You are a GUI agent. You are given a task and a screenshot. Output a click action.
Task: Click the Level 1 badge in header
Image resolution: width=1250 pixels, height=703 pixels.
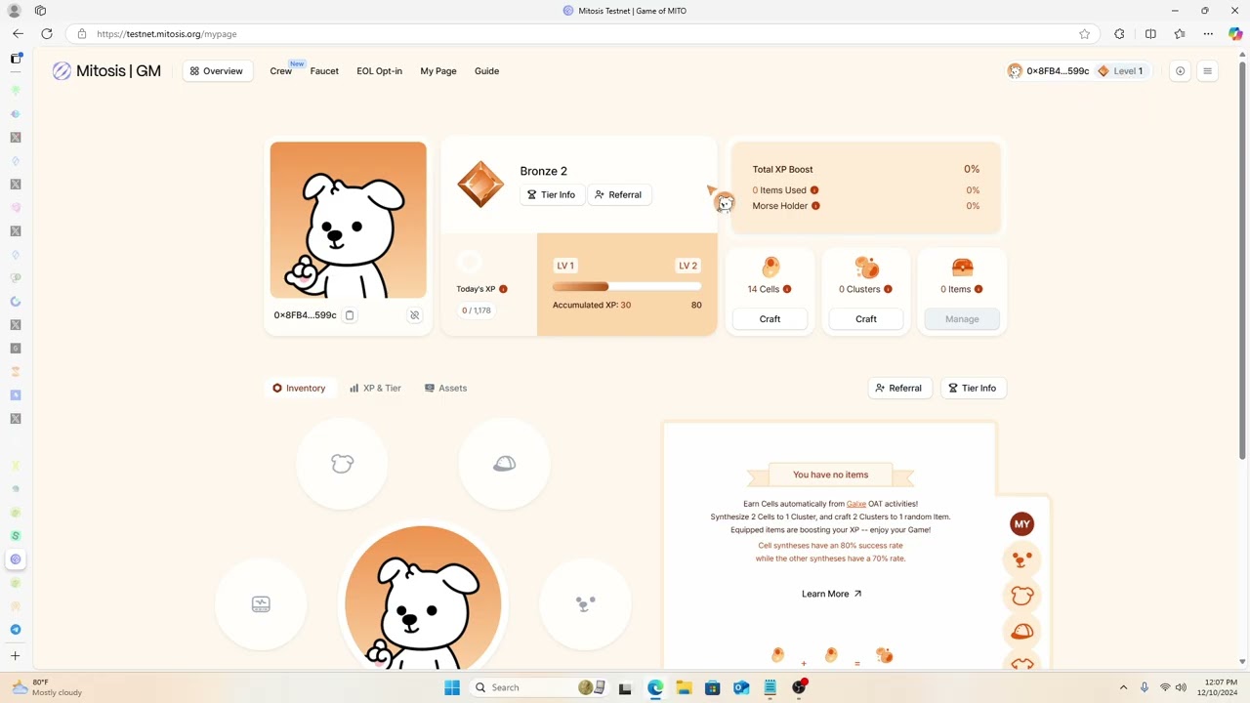click(1121, 71)
